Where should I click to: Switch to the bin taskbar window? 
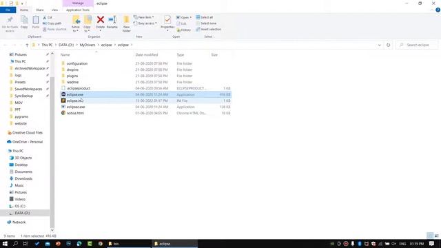coord(129,244)
